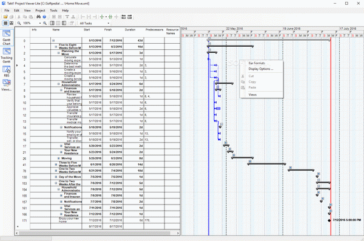This screenshot has width=364, height=241.
Task: Click the blue task bar for row 11
Action: tap(218, 109)
